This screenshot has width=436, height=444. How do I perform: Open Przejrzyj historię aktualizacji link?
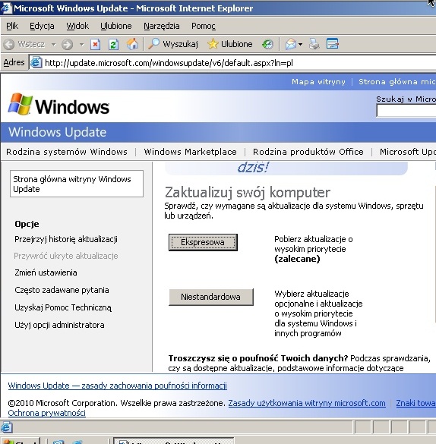(x=66, y=239)
